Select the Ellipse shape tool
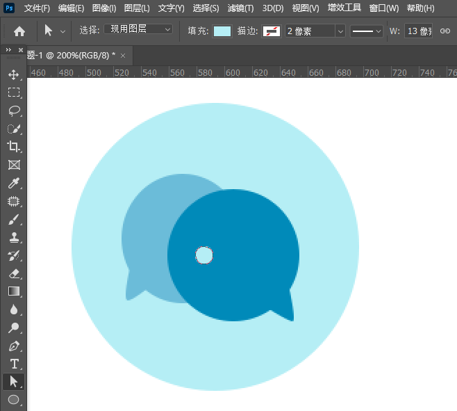Viewport: 457px width, 411px height. [13, 399]
